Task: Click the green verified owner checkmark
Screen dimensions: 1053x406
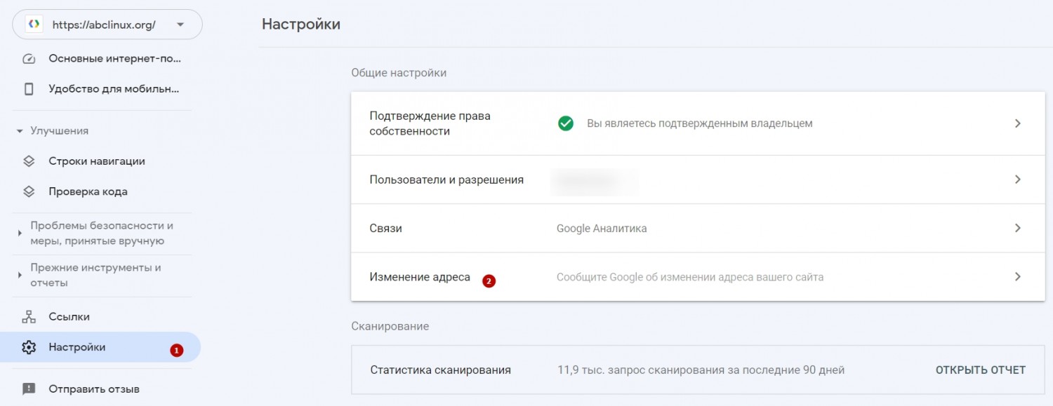Action: pyautogui.click(x=565, y=123)
